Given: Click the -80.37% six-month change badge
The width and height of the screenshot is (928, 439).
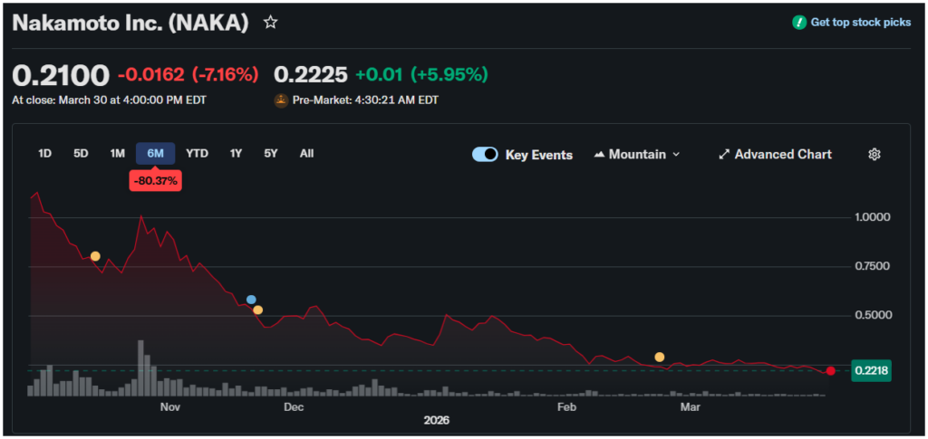Looking at the screenshot, I should 155,181.
